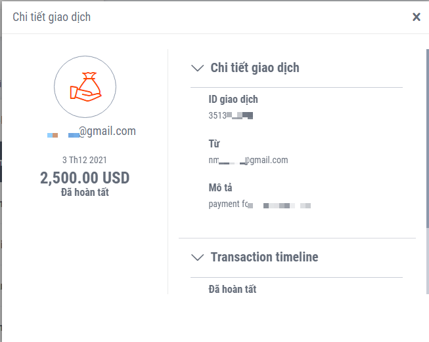Click the scrollbar track below the thumb
The width and height of the screenshot is (429, 342).
(x=427, y=262)
